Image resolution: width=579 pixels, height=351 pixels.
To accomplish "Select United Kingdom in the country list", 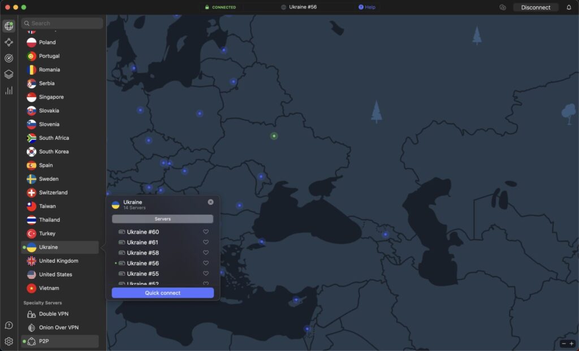I will click(x=60, y=261).
